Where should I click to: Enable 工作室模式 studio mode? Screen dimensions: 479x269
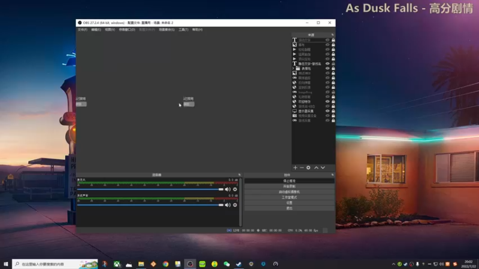pyautogui.click(x=289, y=197)
